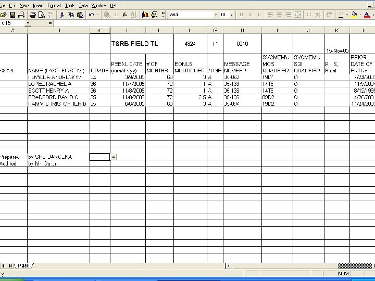Select the cell containing 4824
Viewport: 375px width, 281px height.
(190, 44)
